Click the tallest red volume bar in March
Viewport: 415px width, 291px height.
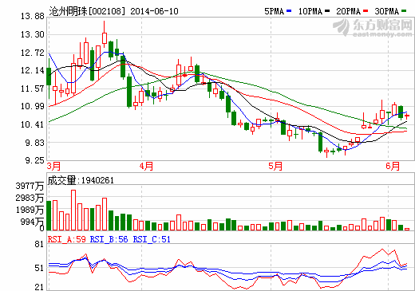coord(73,210)
